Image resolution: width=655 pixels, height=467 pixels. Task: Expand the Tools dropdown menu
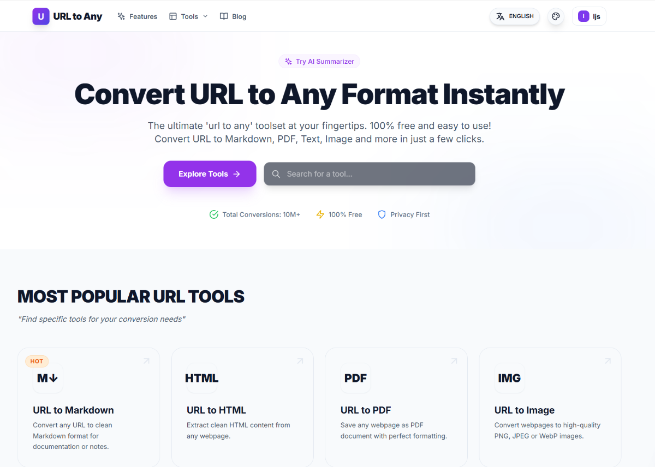pyautogui.click(x=189, y=16)
